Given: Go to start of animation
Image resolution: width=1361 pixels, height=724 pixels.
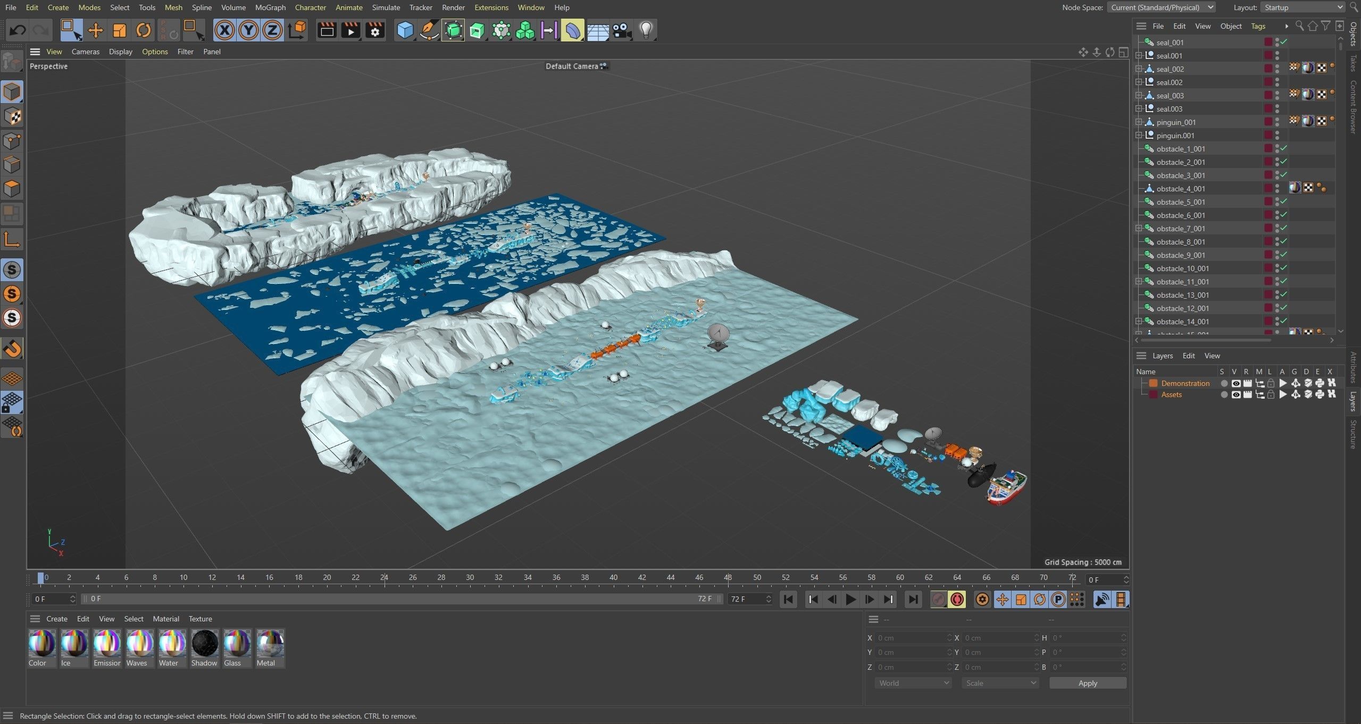Looking at the screenshot, I should tap(788, 600).
